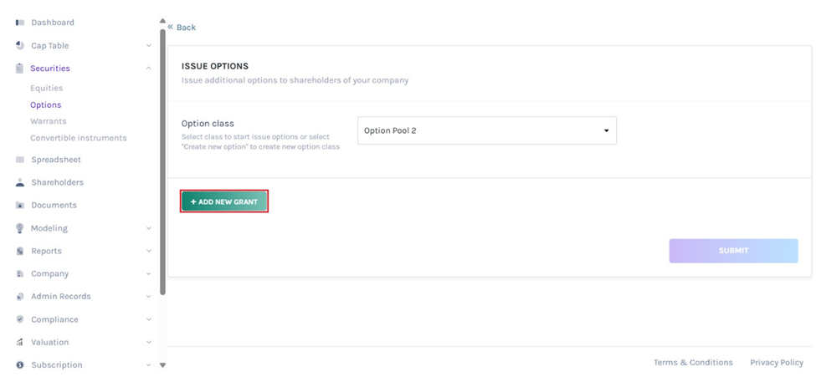Expand the Admin Records chevron
Viewport: 816px width, 377px height.
(x=149, y=297)
